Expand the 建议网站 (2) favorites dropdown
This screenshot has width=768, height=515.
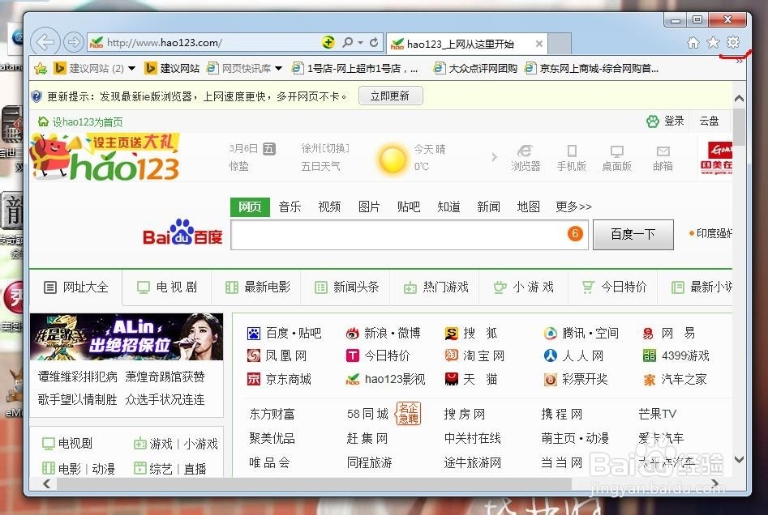click(x=131, y=69)
